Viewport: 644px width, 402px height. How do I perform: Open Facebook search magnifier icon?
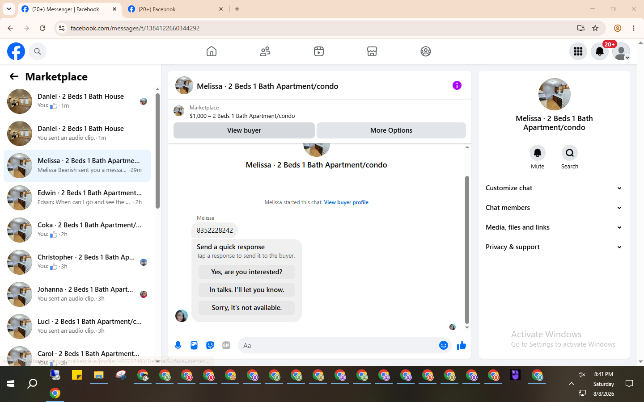(38, 51)
